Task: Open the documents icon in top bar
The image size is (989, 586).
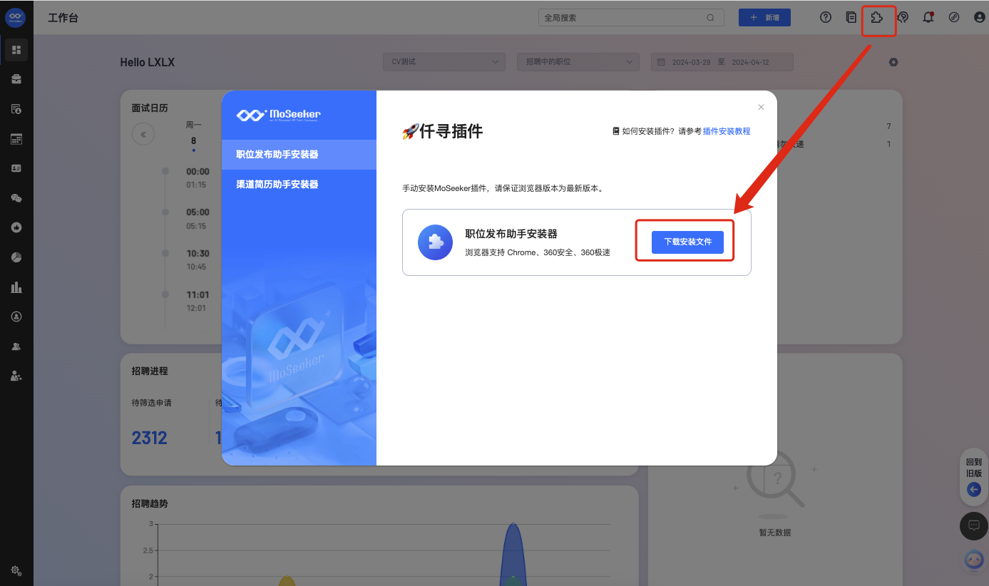Action: pyautogui.click(x=851, y=18)
